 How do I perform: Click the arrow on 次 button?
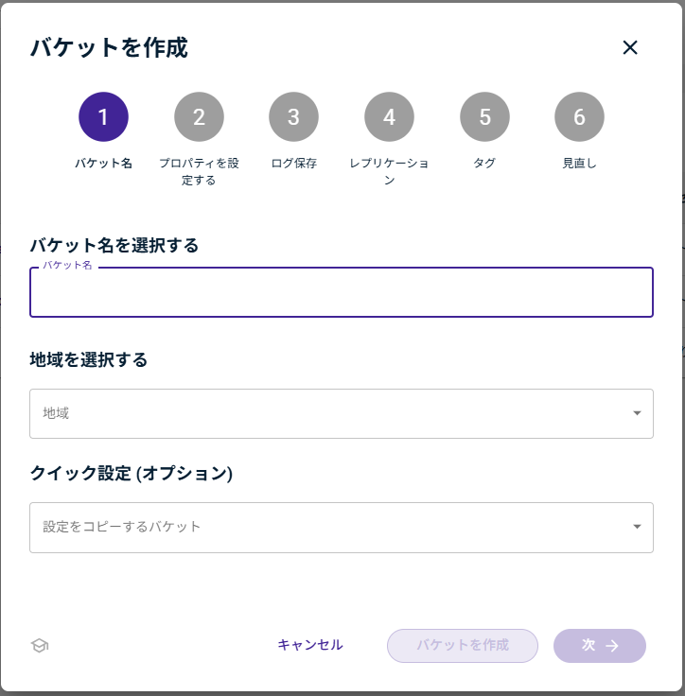(612, 646)
